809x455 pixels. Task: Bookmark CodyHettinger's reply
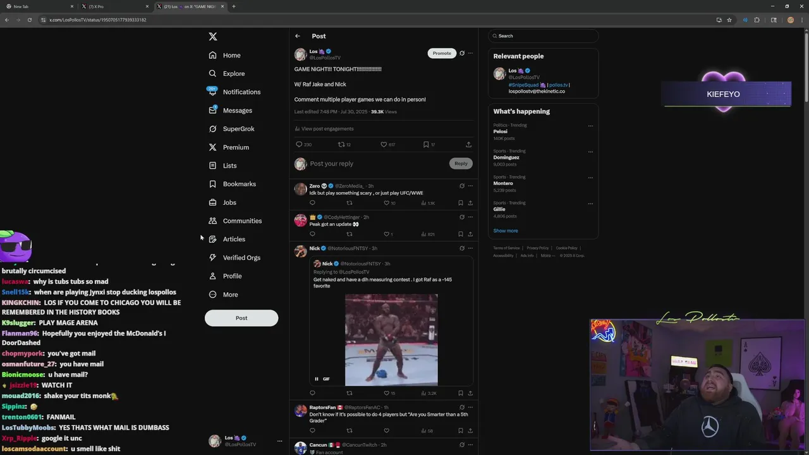click(x=460, y=234)
